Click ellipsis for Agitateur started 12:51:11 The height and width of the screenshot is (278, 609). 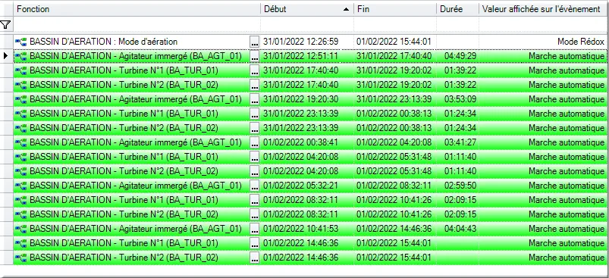[x=254, y=57]
